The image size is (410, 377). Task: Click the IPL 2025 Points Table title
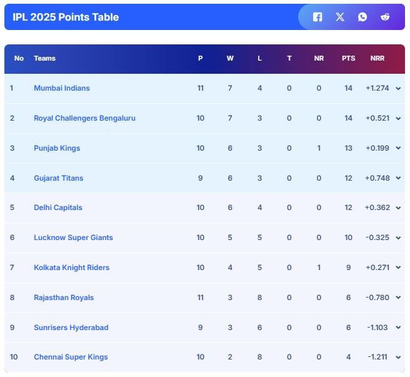pos(66,17)
